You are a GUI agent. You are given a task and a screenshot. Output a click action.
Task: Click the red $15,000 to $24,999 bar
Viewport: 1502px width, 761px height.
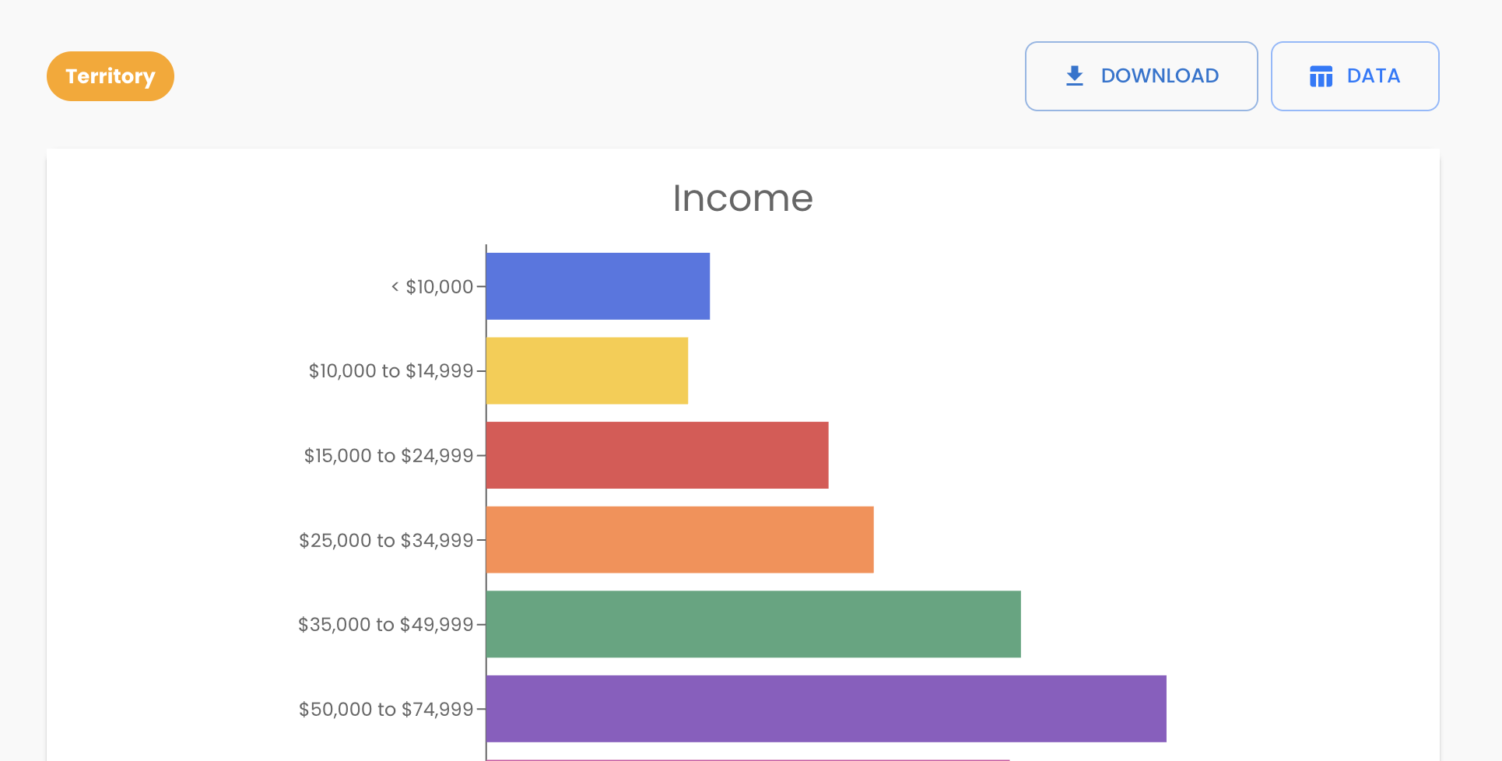[x=657, y=455]
